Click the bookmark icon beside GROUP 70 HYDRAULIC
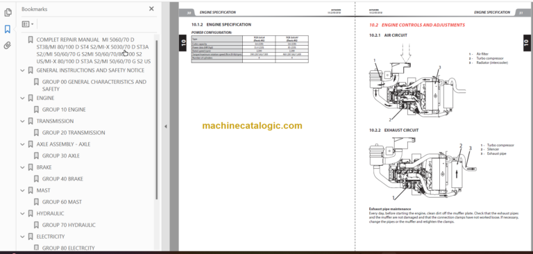Screen dimensions: 533x254 36,226
